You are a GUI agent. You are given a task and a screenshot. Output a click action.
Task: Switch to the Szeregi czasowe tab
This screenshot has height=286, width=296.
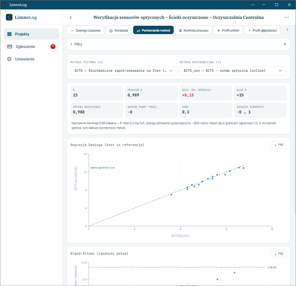(85, 30)
